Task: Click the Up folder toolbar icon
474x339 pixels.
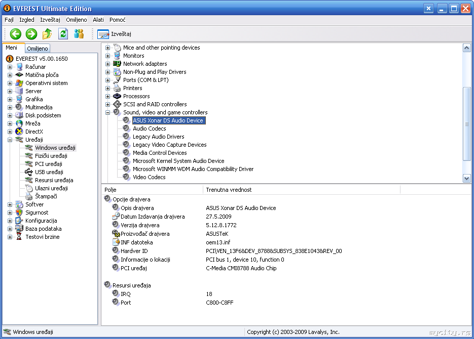Action: (47, 34)
